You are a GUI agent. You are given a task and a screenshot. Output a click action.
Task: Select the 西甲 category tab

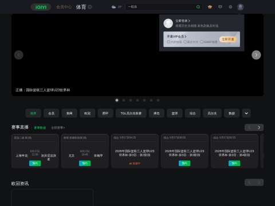pos(105,113)
